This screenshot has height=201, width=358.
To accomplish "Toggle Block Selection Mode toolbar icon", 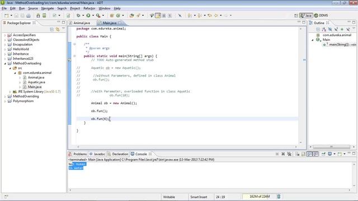I will click(164, 16).
